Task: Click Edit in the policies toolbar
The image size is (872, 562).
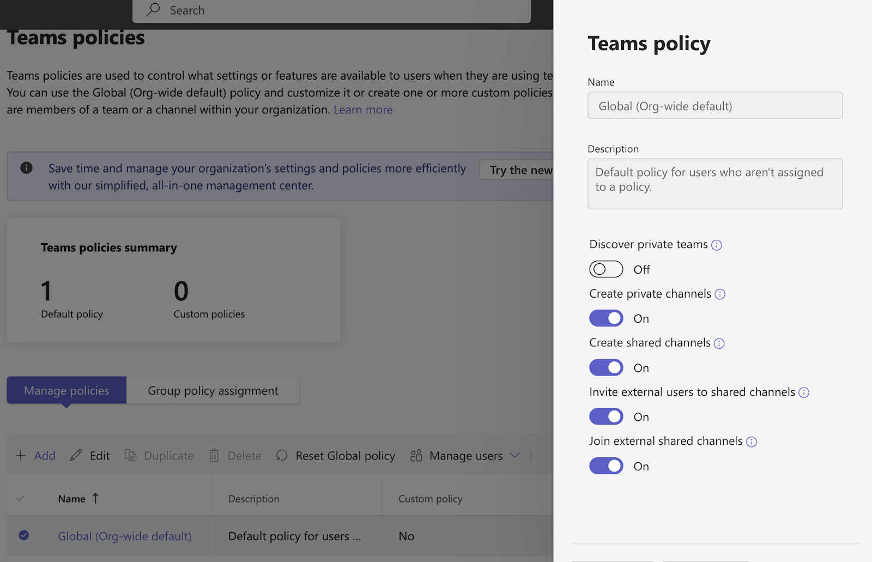Action: (x=90, y=456)
